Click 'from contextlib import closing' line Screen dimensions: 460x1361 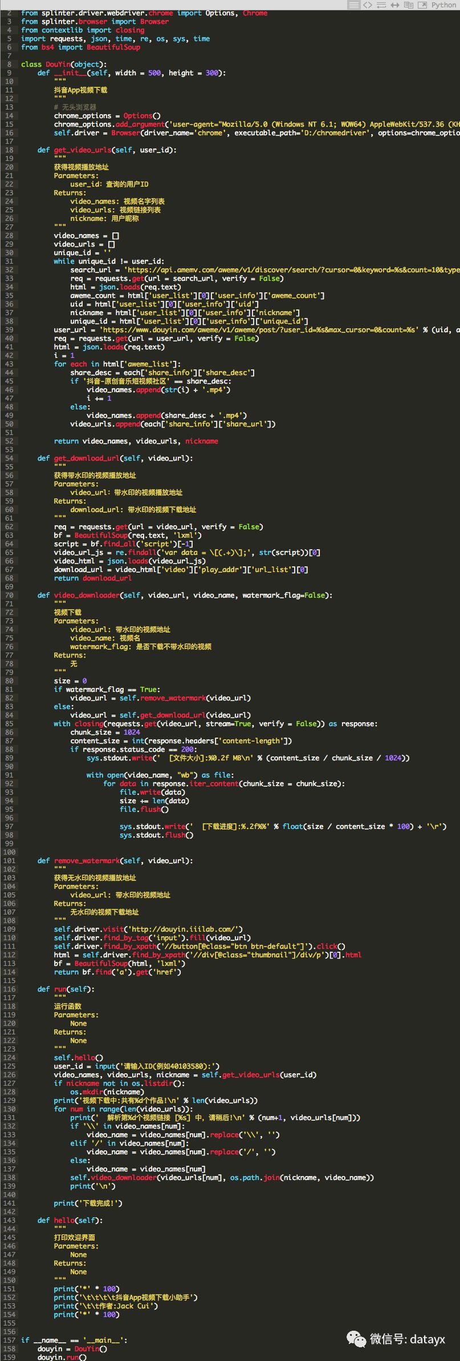[83, 30]
